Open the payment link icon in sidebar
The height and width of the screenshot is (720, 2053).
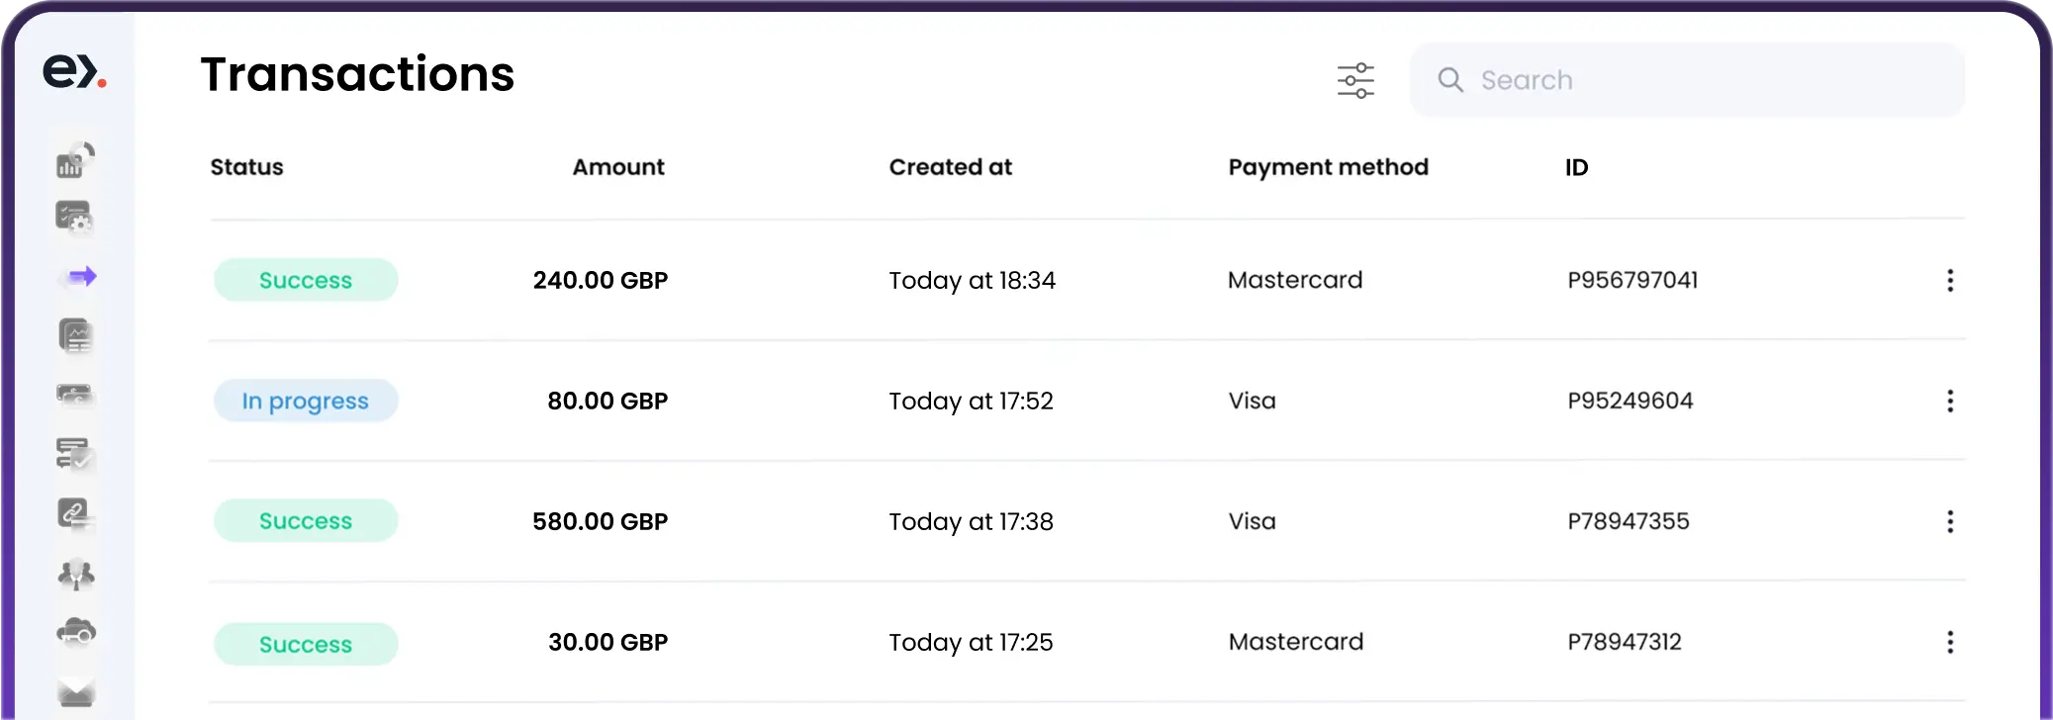tap(75, 514)
